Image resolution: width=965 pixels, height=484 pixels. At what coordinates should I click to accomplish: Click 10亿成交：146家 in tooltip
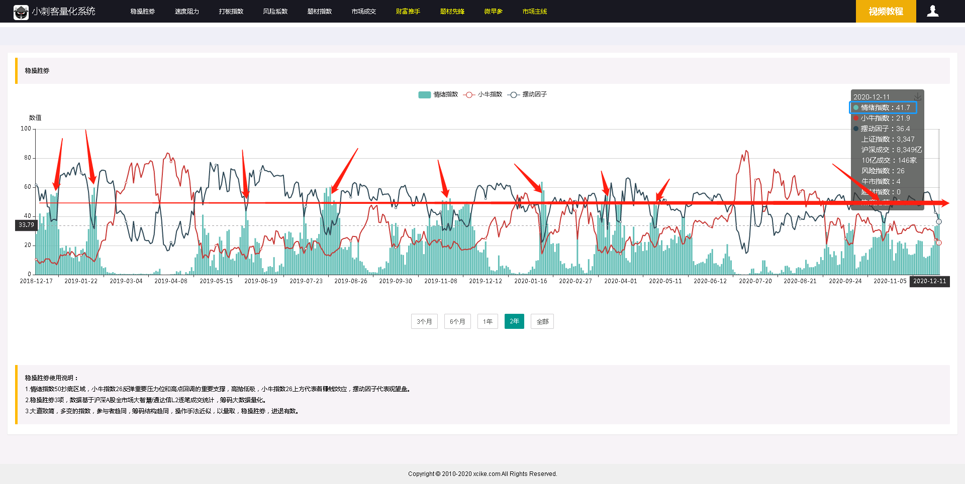pyautogui.click(x=889, y=160)
